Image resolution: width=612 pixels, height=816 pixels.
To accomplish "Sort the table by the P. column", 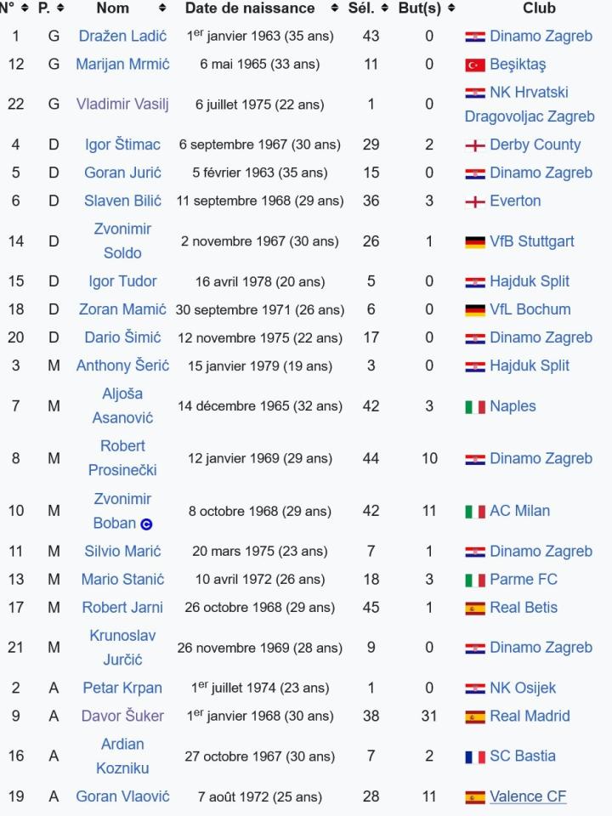I will click(60, 8).
